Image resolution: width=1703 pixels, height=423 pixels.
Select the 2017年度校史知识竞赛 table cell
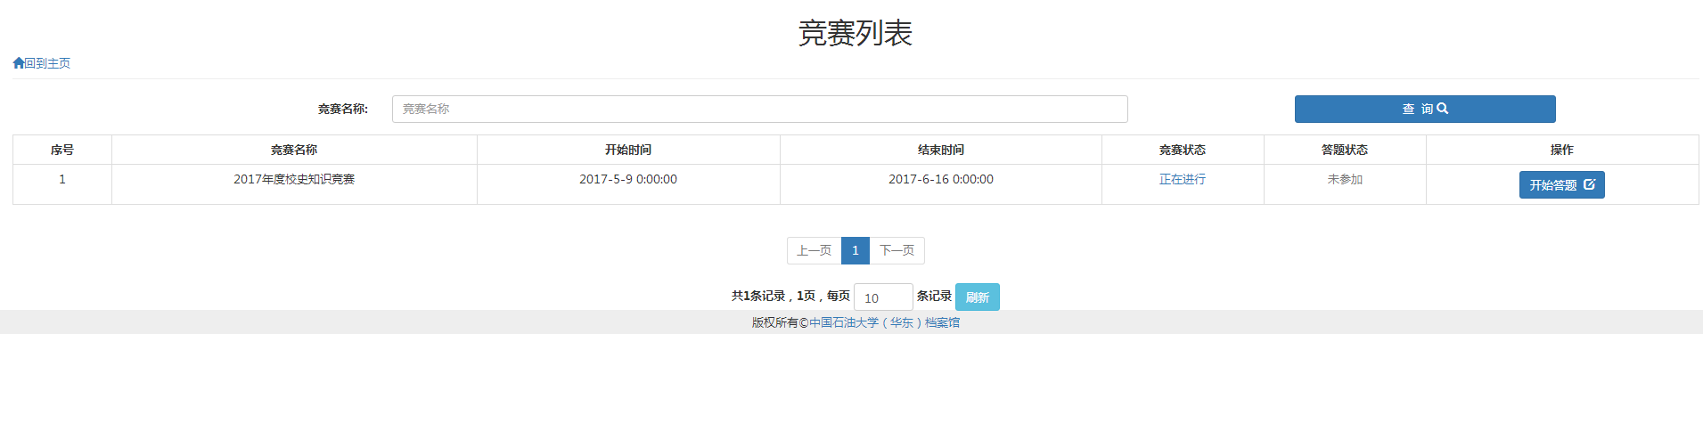tap(294, 179)
